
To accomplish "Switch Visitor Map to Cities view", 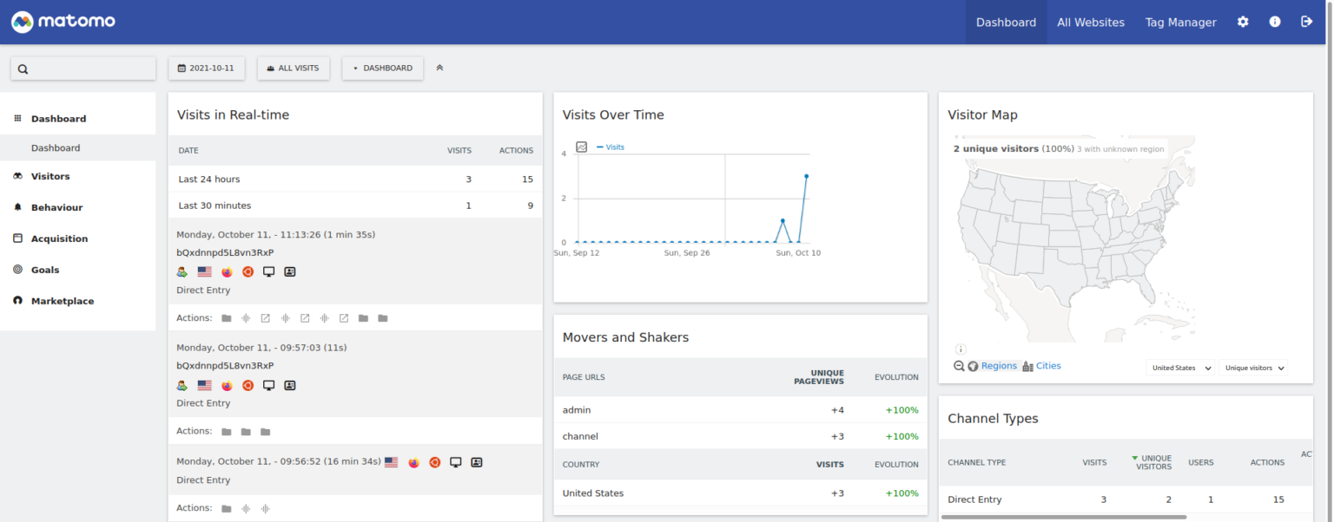I will 1048,365.
